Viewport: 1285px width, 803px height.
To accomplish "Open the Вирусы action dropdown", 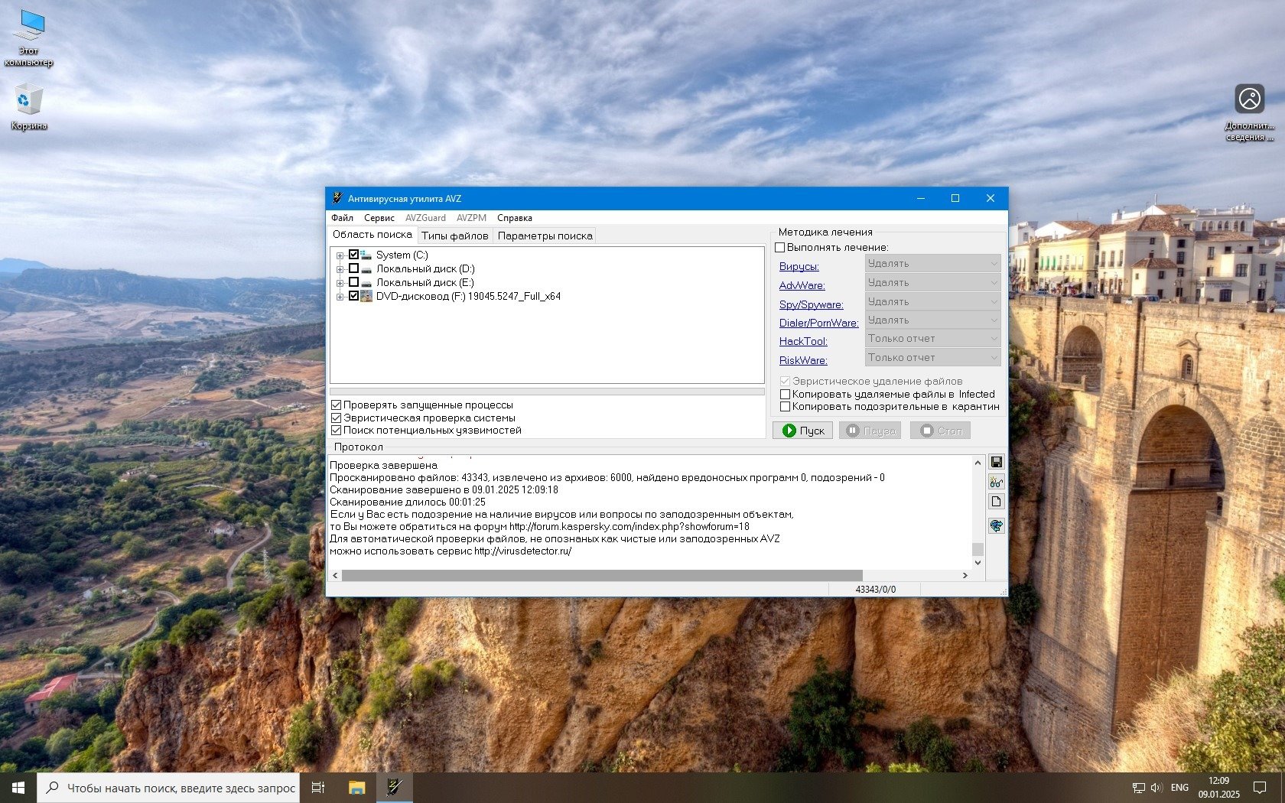I will tap(932, 263).
